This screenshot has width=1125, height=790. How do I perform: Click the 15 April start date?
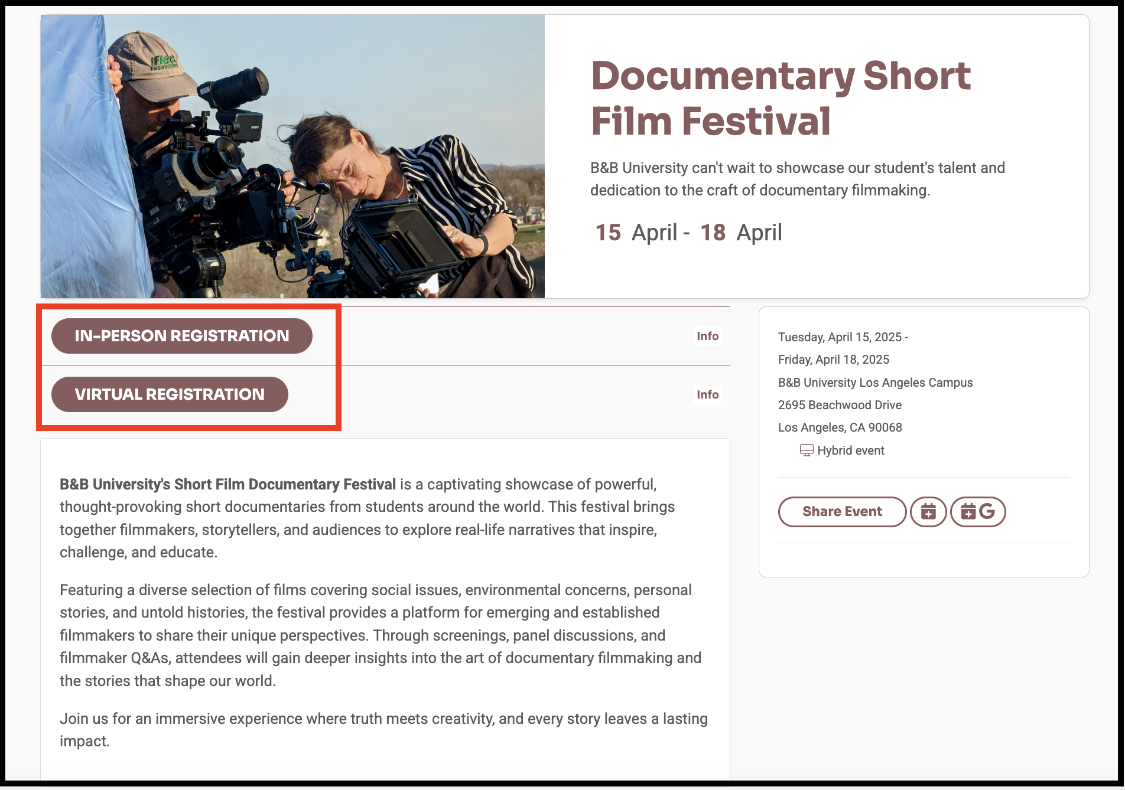coord(636,233)
